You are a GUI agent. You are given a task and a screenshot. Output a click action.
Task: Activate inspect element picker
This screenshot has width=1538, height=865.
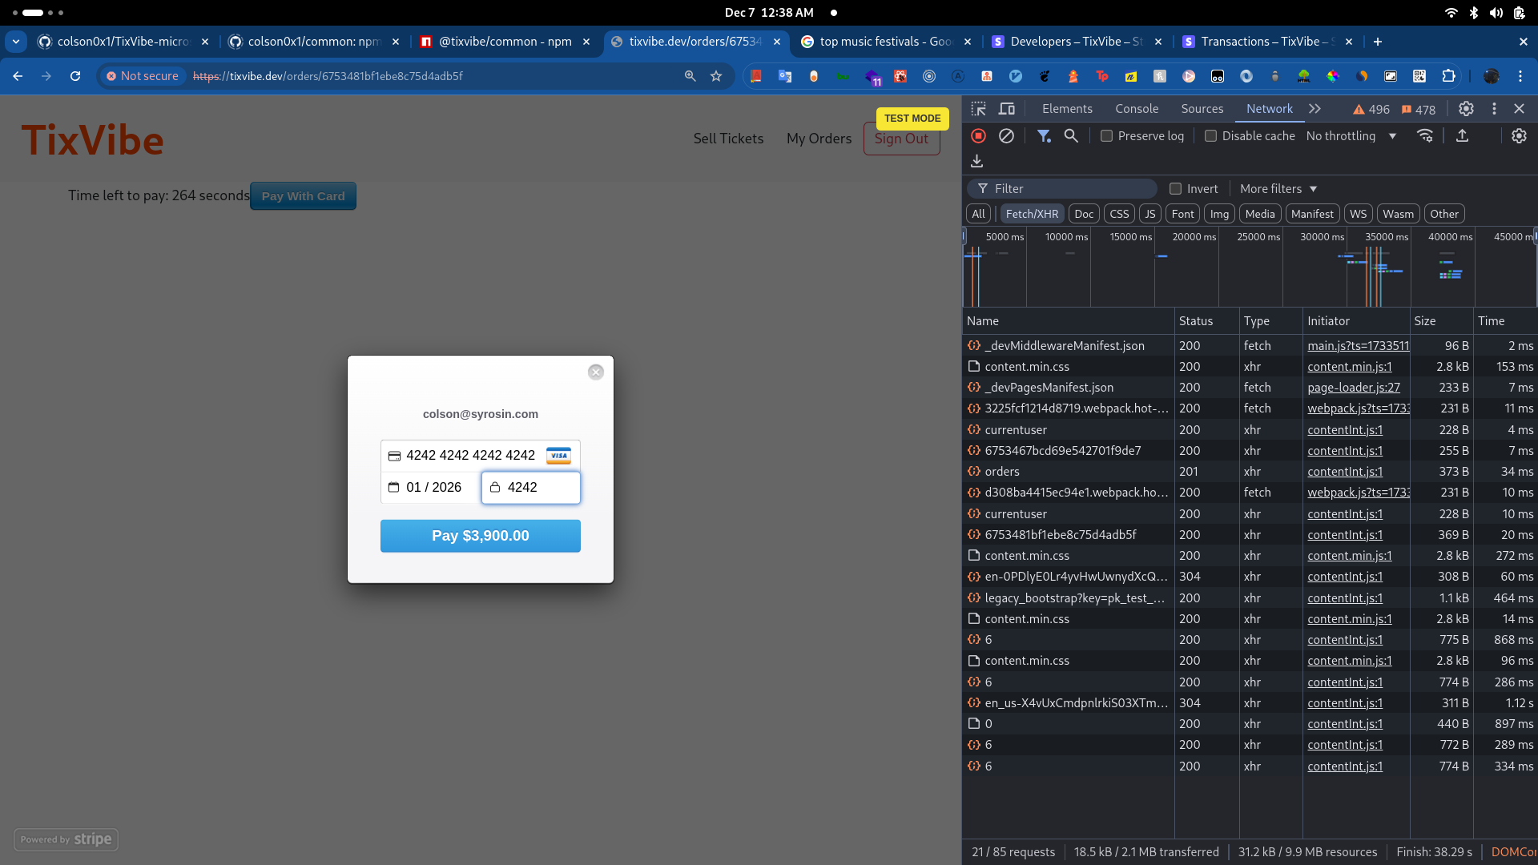979,109
